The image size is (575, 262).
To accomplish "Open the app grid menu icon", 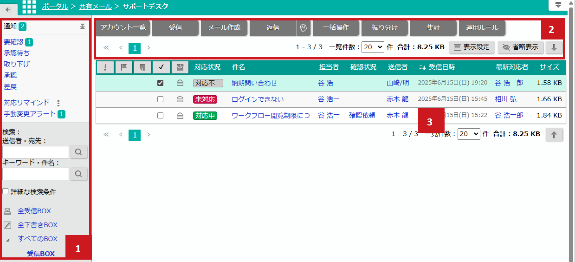I will pos(29,7).
